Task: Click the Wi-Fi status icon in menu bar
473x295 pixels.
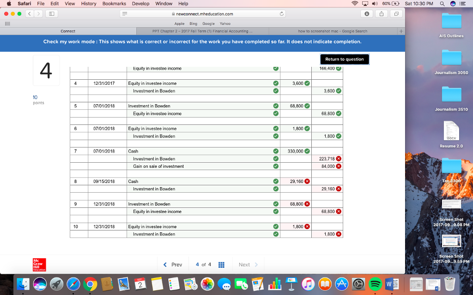Action: click(x=355, y=4)
